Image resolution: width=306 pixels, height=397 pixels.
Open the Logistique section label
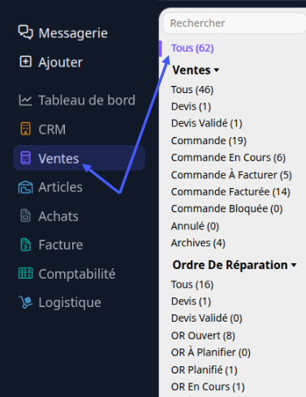point(70,303)
